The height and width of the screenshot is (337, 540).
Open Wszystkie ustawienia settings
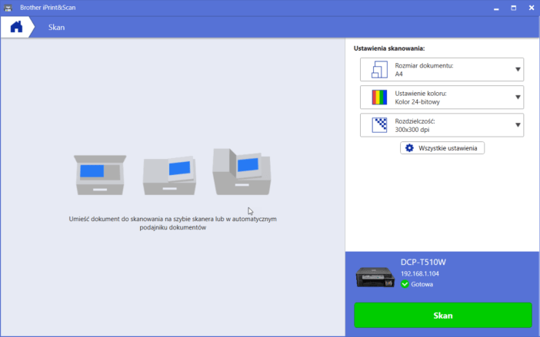442,148
